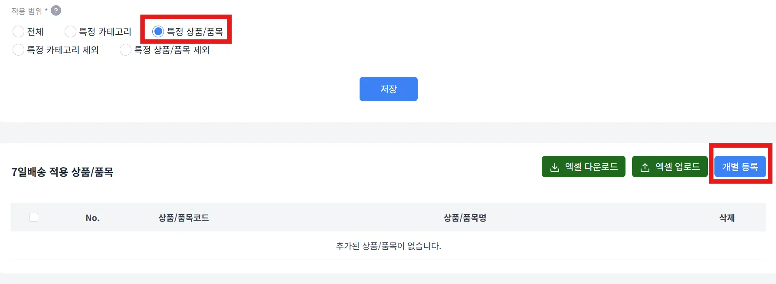
Task: Choose the 특정 카테고리 radio button
Action: click(x=70, y=32)
